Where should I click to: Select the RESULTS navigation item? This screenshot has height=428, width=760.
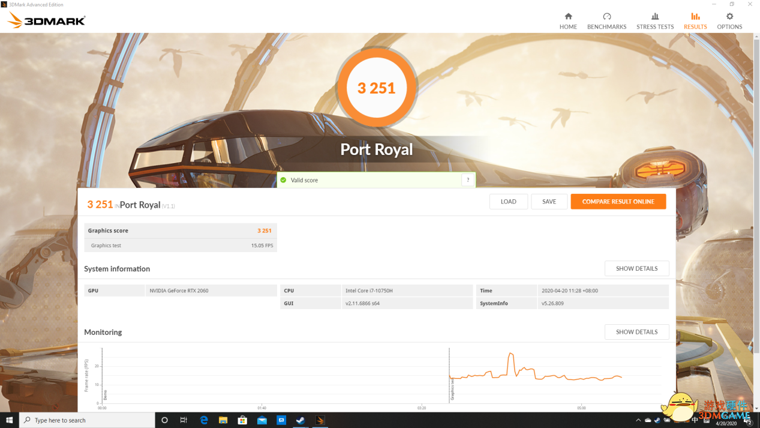(695, 21)
